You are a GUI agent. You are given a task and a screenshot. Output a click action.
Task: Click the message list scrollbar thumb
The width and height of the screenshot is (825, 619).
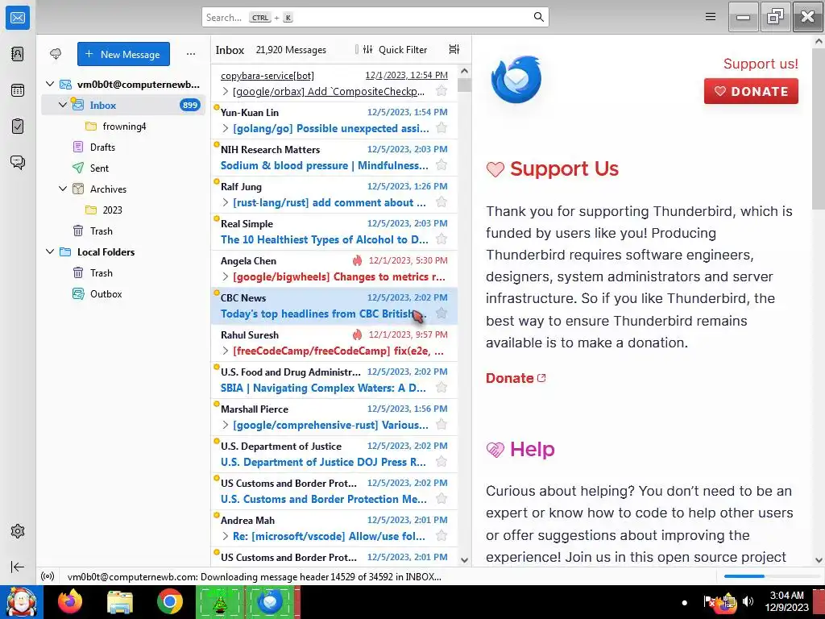[464, 85]
